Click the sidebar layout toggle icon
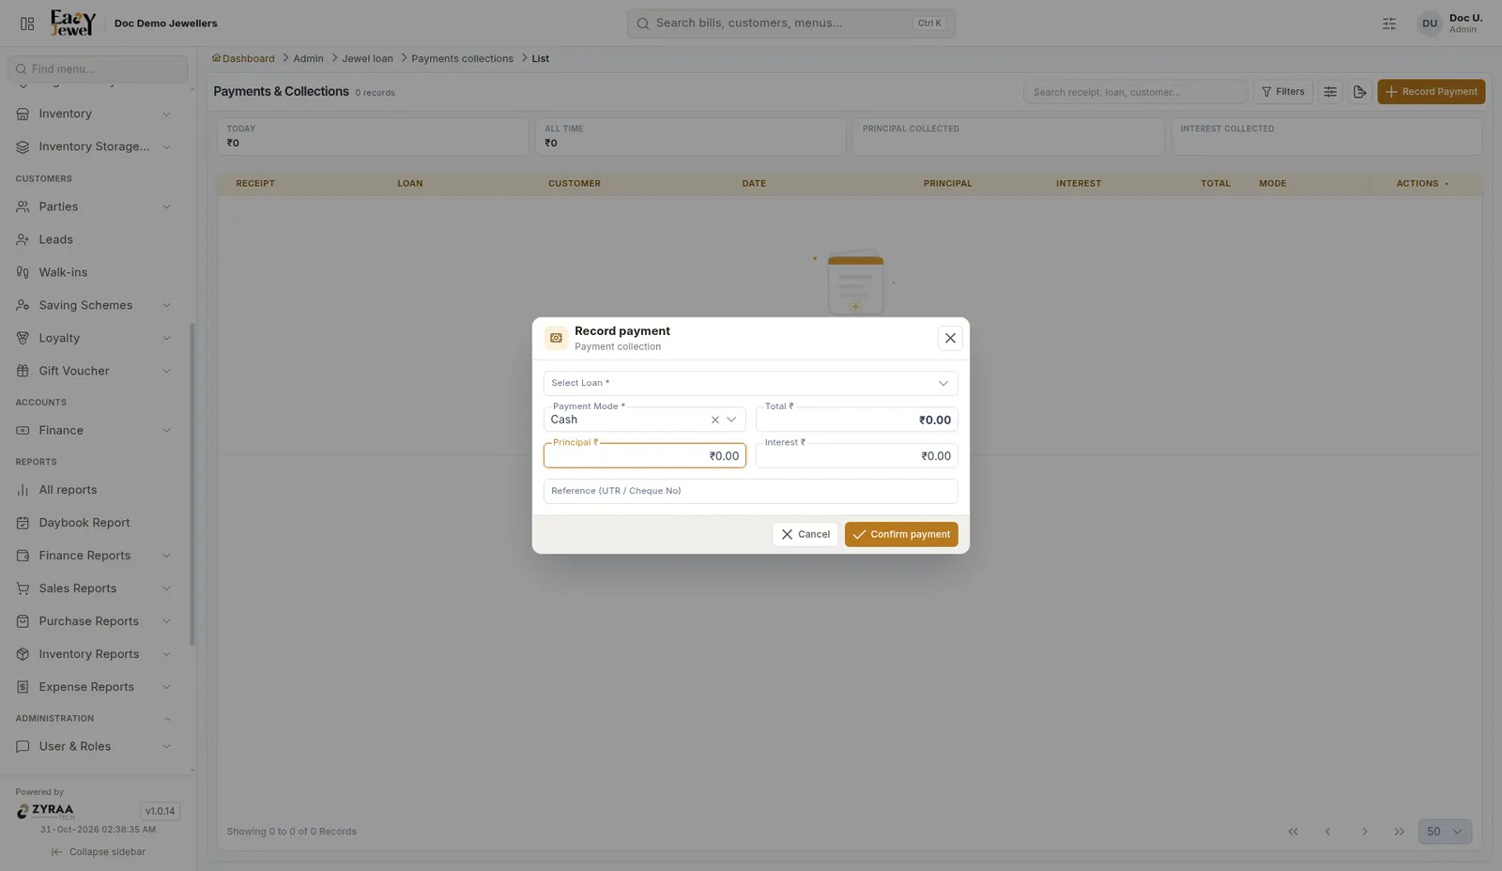The width and height of the screenshot is (1502, 871). (x=27, y=23)
